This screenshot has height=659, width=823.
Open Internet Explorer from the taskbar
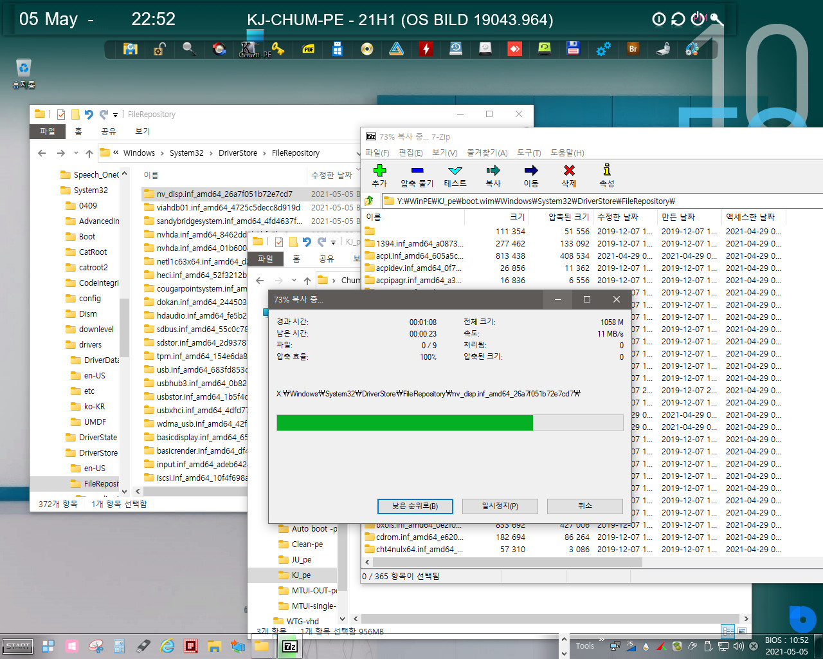167,645
